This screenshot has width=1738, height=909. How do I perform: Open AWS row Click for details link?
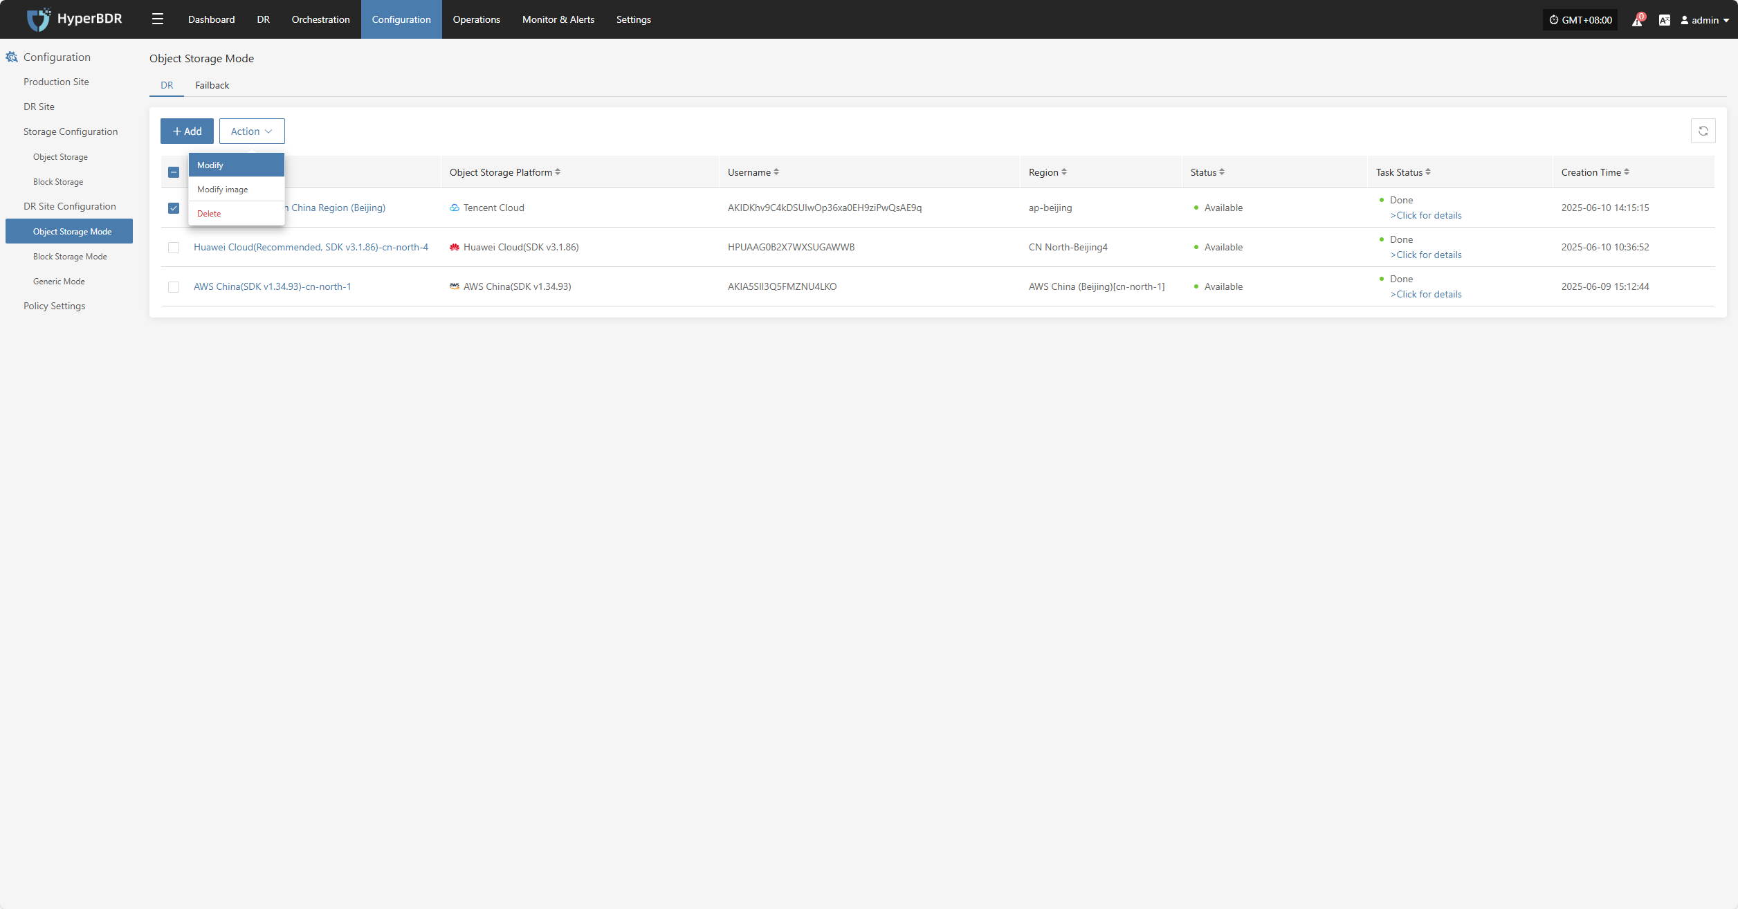pos(1426,294)
